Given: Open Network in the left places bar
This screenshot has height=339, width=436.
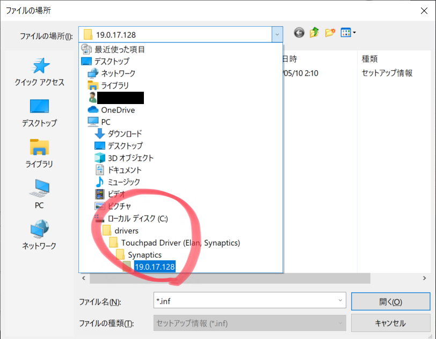Looking at the screenshot, I should pyautogui.click(x=40, y=235).
